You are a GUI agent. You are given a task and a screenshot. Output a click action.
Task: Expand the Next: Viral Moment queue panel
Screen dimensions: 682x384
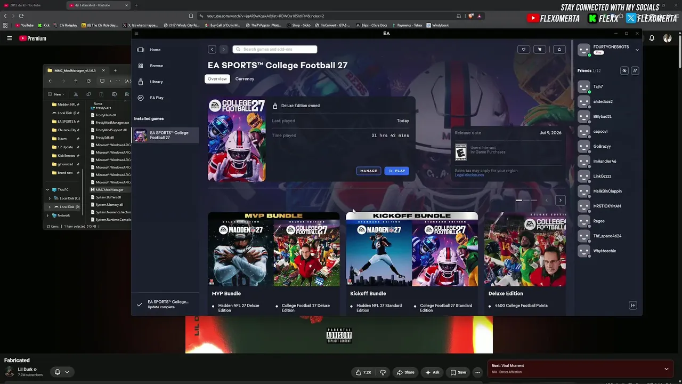coord(666,369)
